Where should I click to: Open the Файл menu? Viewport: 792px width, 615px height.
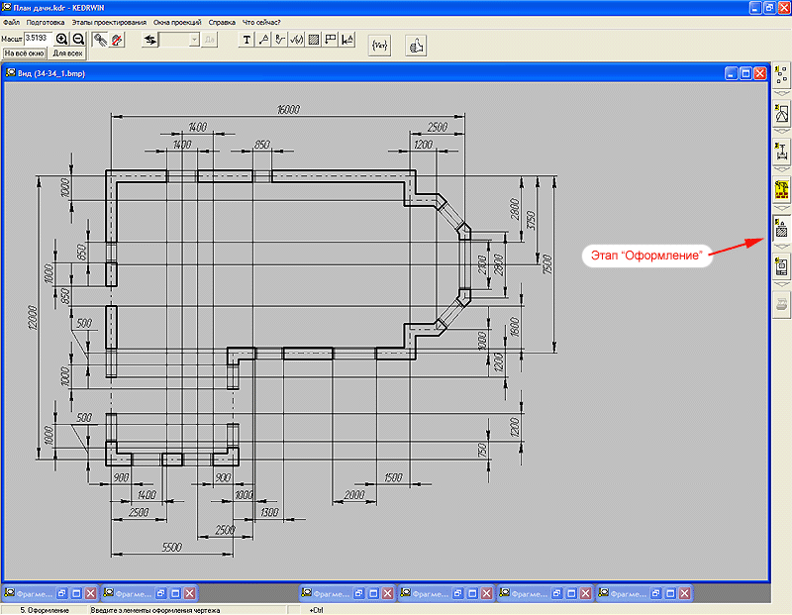(x=11, y=22)
